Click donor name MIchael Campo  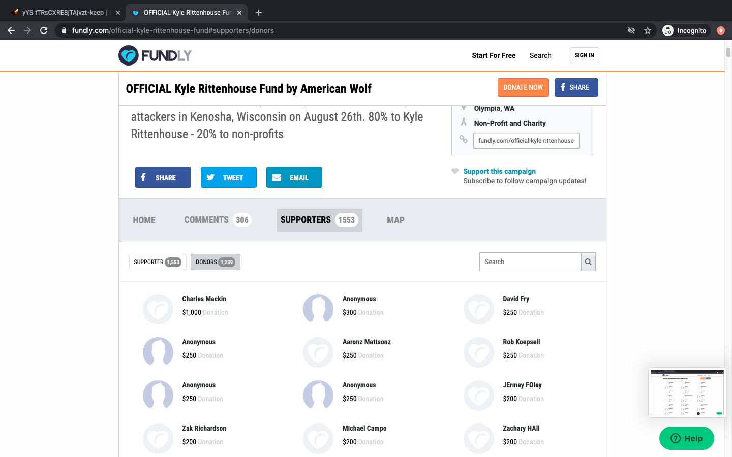[364, 428]
